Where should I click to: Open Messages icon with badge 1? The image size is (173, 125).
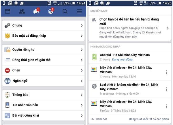pos(36,11)
